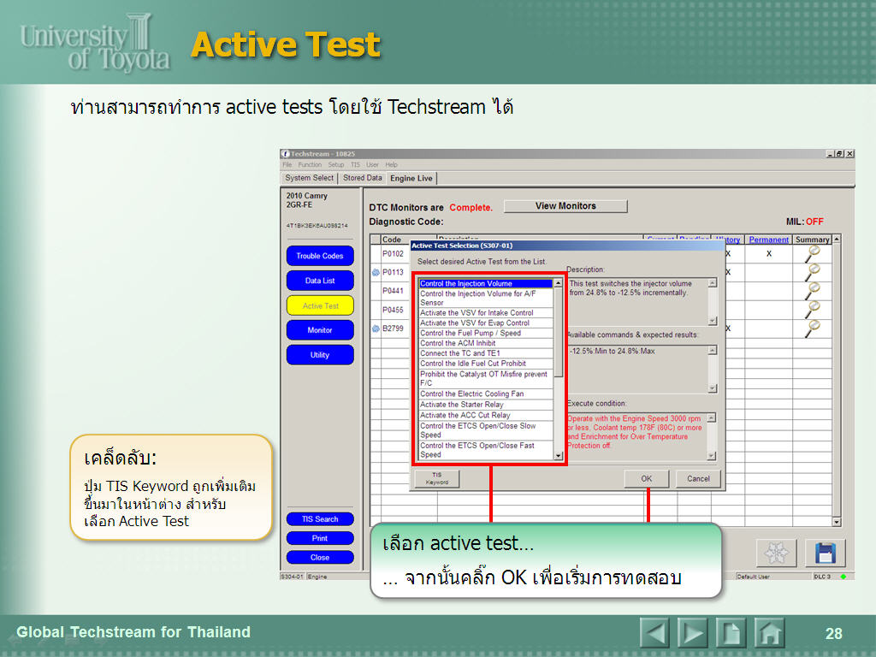Open the Help menu
The image size is (876, 657).
391,165
